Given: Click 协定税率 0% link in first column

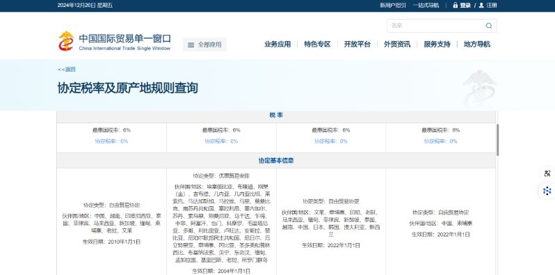Looking at the screenshot, I should click(111, 141).
